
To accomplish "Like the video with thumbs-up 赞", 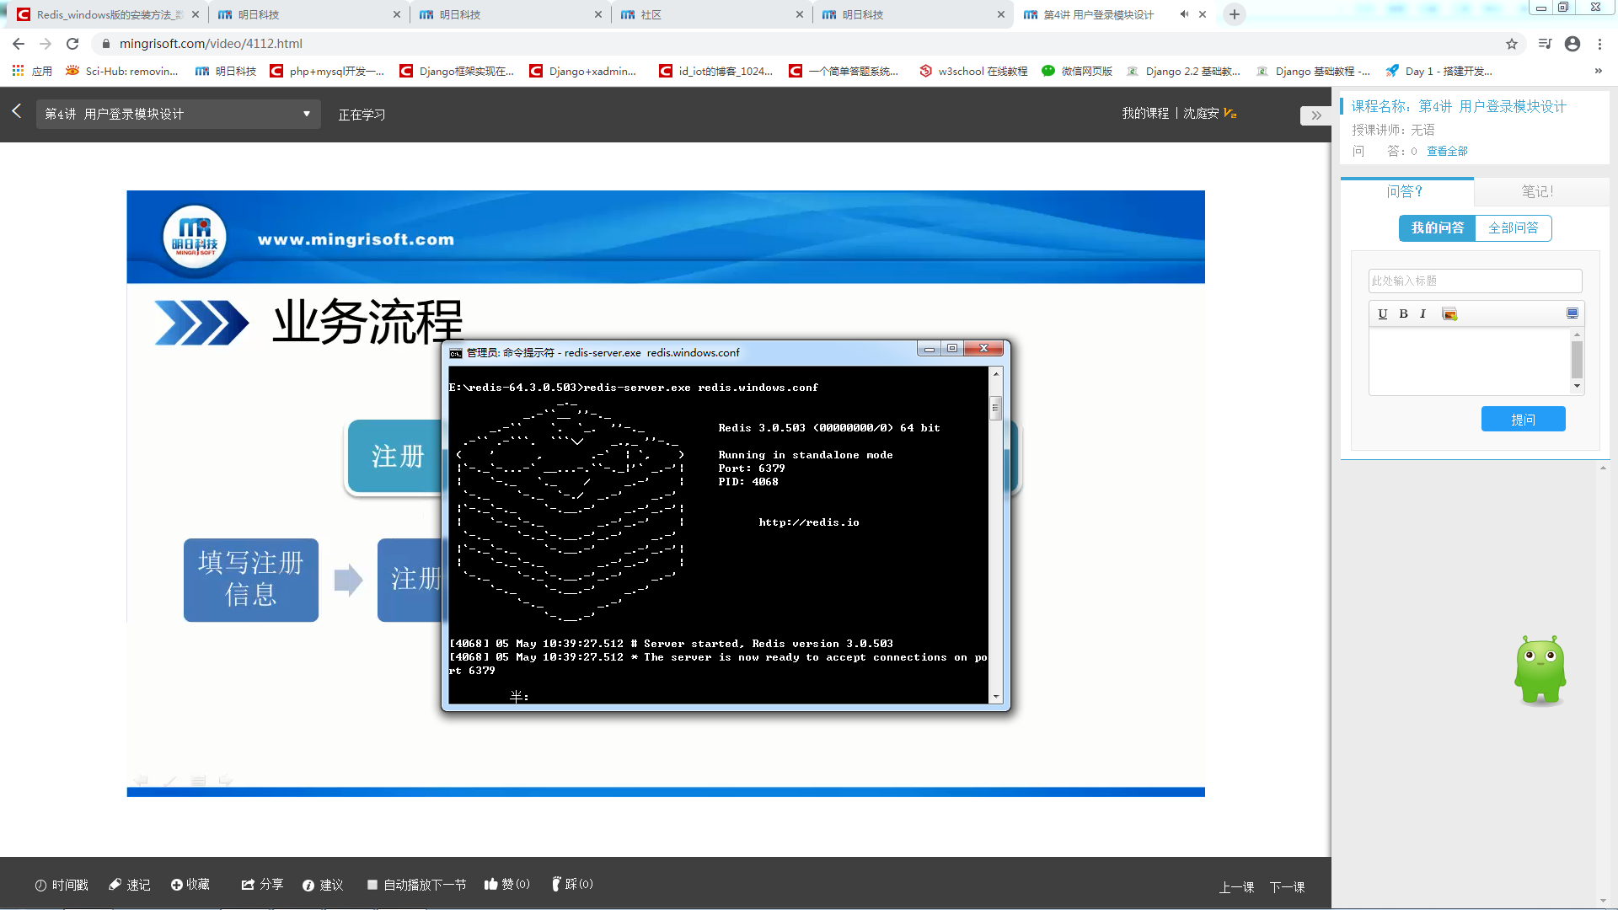I will tap(507, 884).
